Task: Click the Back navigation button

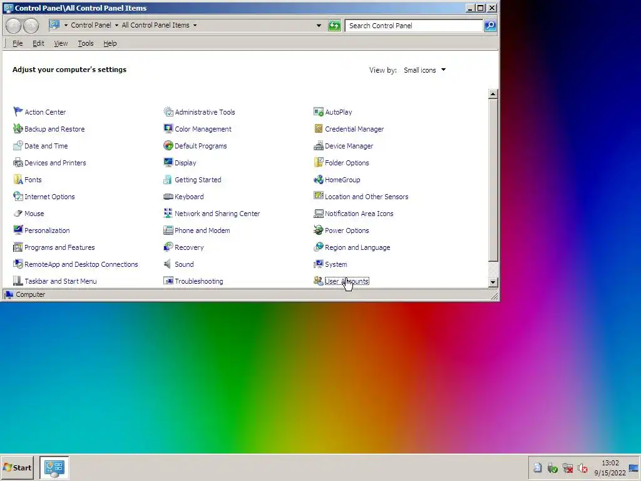Action: click(14, 26)
